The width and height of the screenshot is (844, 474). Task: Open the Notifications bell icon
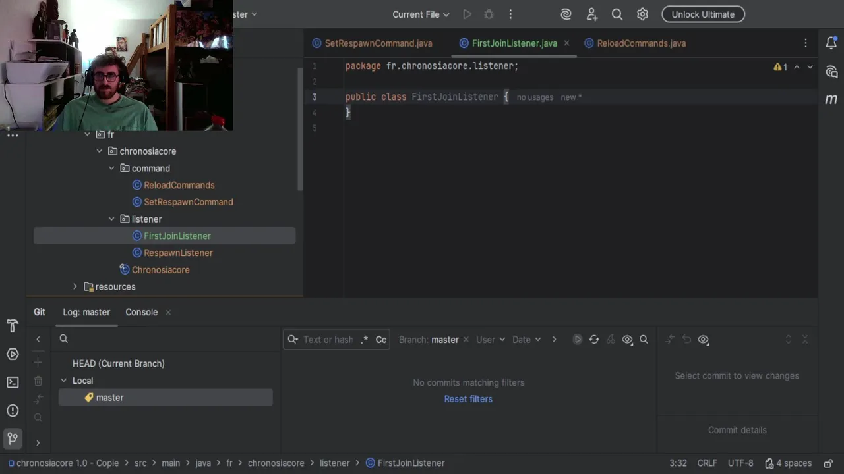(831, 43)
